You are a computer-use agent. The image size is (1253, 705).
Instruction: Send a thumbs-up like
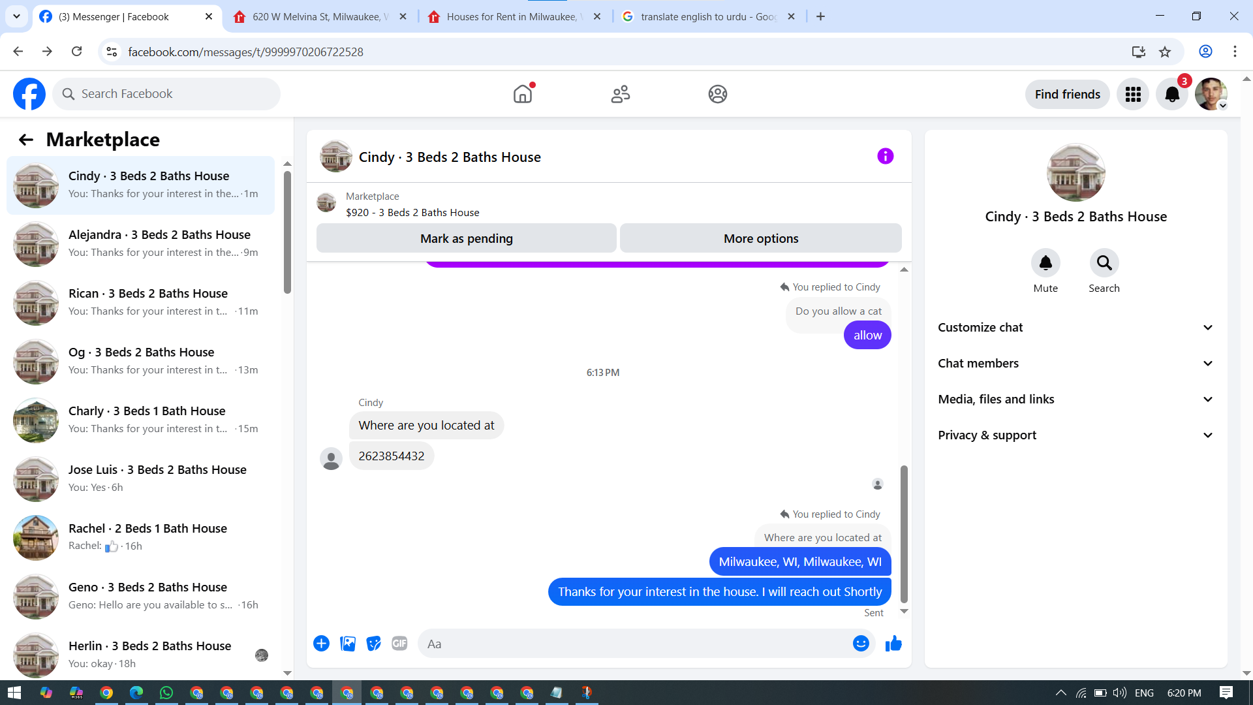tap(893, 644)
